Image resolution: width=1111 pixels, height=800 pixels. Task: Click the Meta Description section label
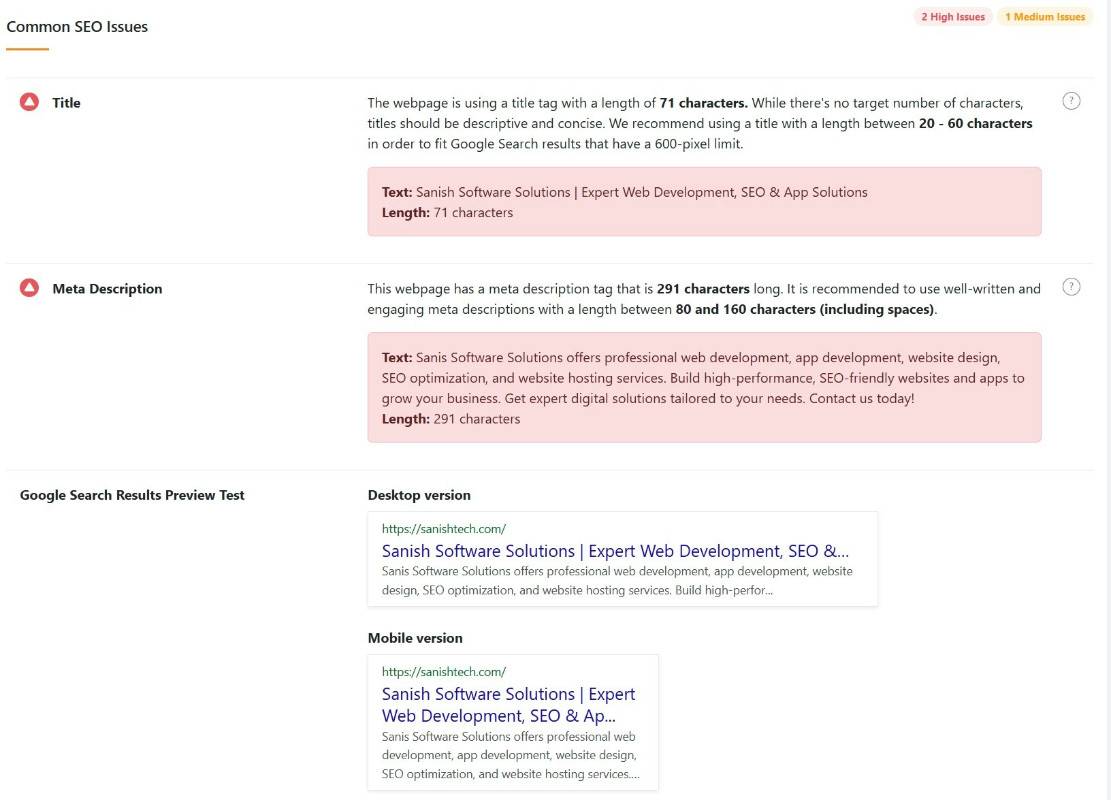[x=108, y=289]
